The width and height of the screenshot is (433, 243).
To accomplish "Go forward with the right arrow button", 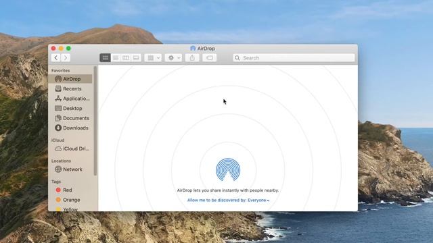I will (66, 57).
